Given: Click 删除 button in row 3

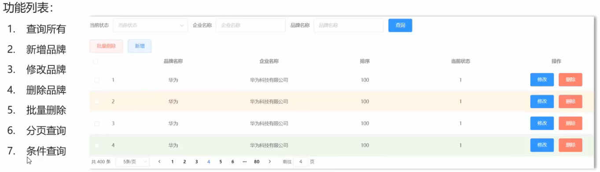Looking at the screenshot, I should 571,123.
